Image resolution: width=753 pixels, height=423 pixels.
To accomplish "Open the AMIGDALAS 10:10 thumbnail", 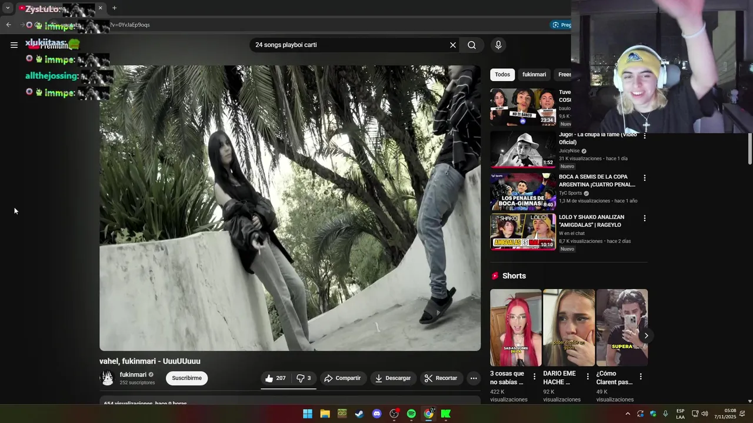I will pyautogui.click(x=523, y=232).
